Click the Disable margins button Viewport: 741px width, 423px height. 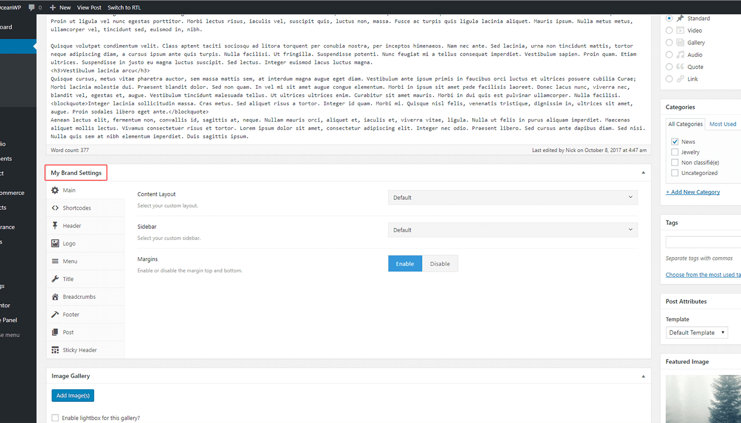pos(440,264)
